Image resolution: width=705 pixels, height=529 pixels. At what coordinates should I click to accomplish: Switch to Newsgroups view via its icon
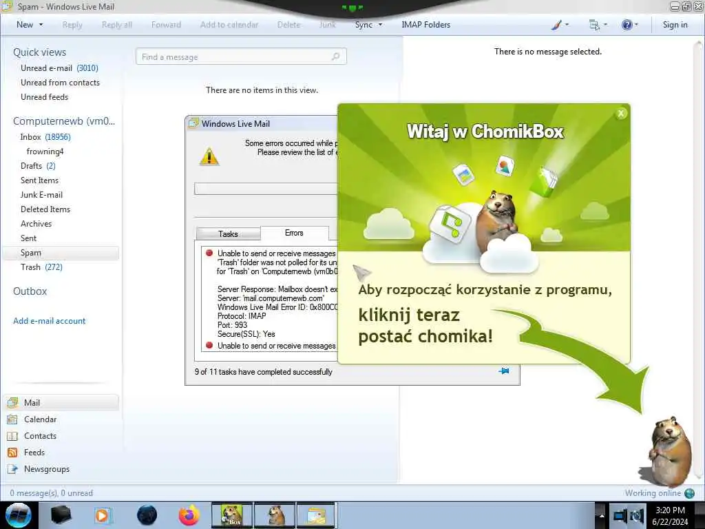point(12,469)
